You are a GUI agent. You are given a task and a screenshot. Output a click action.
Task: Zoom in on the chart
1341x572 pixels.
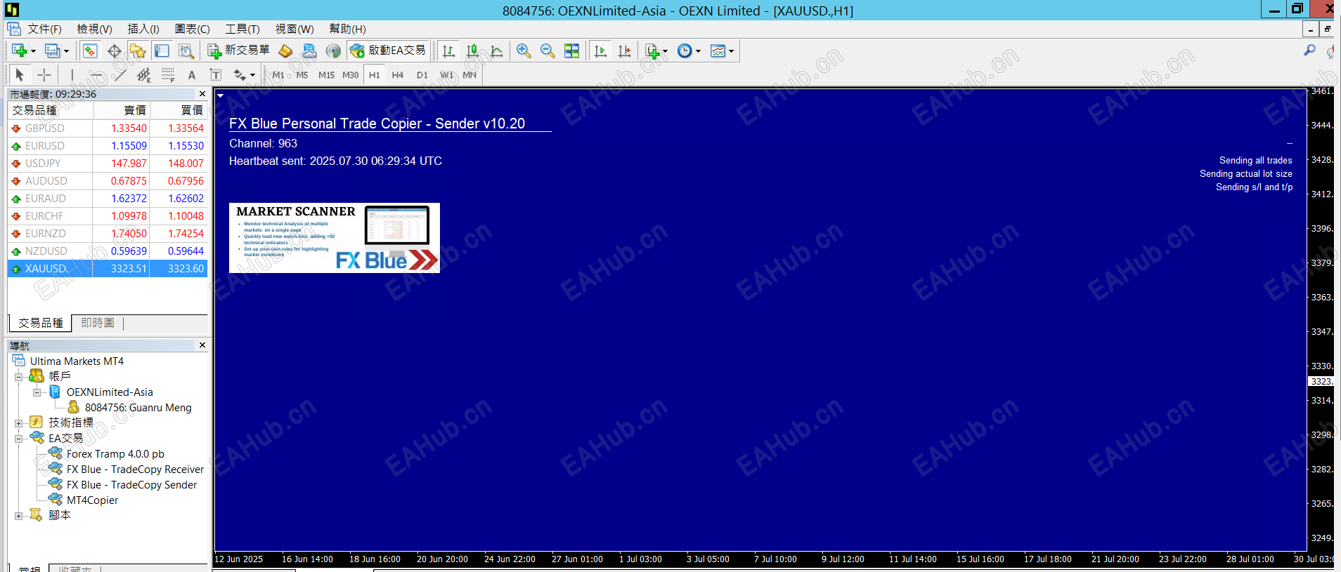[x=524, y=51]
